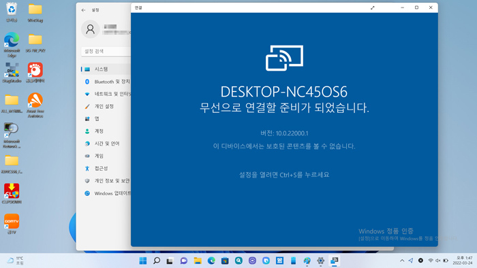This screenshot has height=268, width=477.
Task: Toggle full screen with the 연결 window's expand arrows
Action: coord(372,8)
